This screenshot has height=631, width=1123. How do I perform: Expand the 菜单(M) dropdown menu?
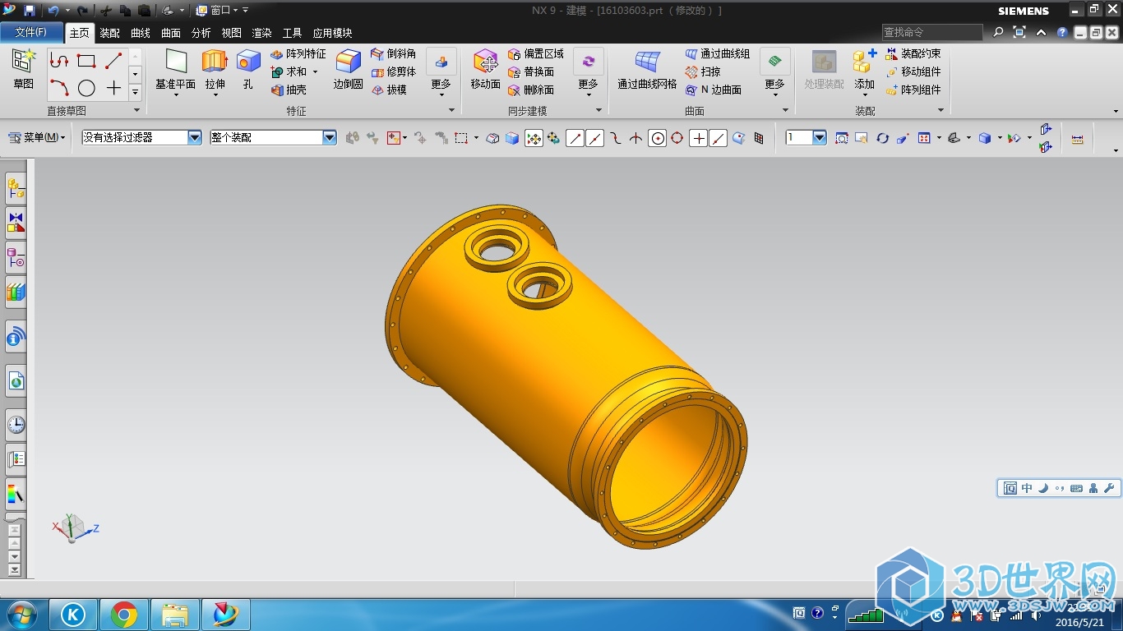(x=37, y=138)
